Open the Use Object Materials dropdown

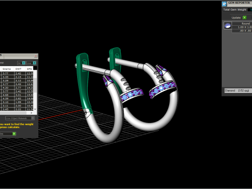(x=20, y=118)
